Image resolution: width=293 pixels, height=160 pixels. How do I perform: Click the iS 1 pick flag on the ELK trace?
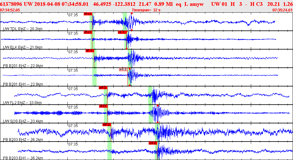122,32
